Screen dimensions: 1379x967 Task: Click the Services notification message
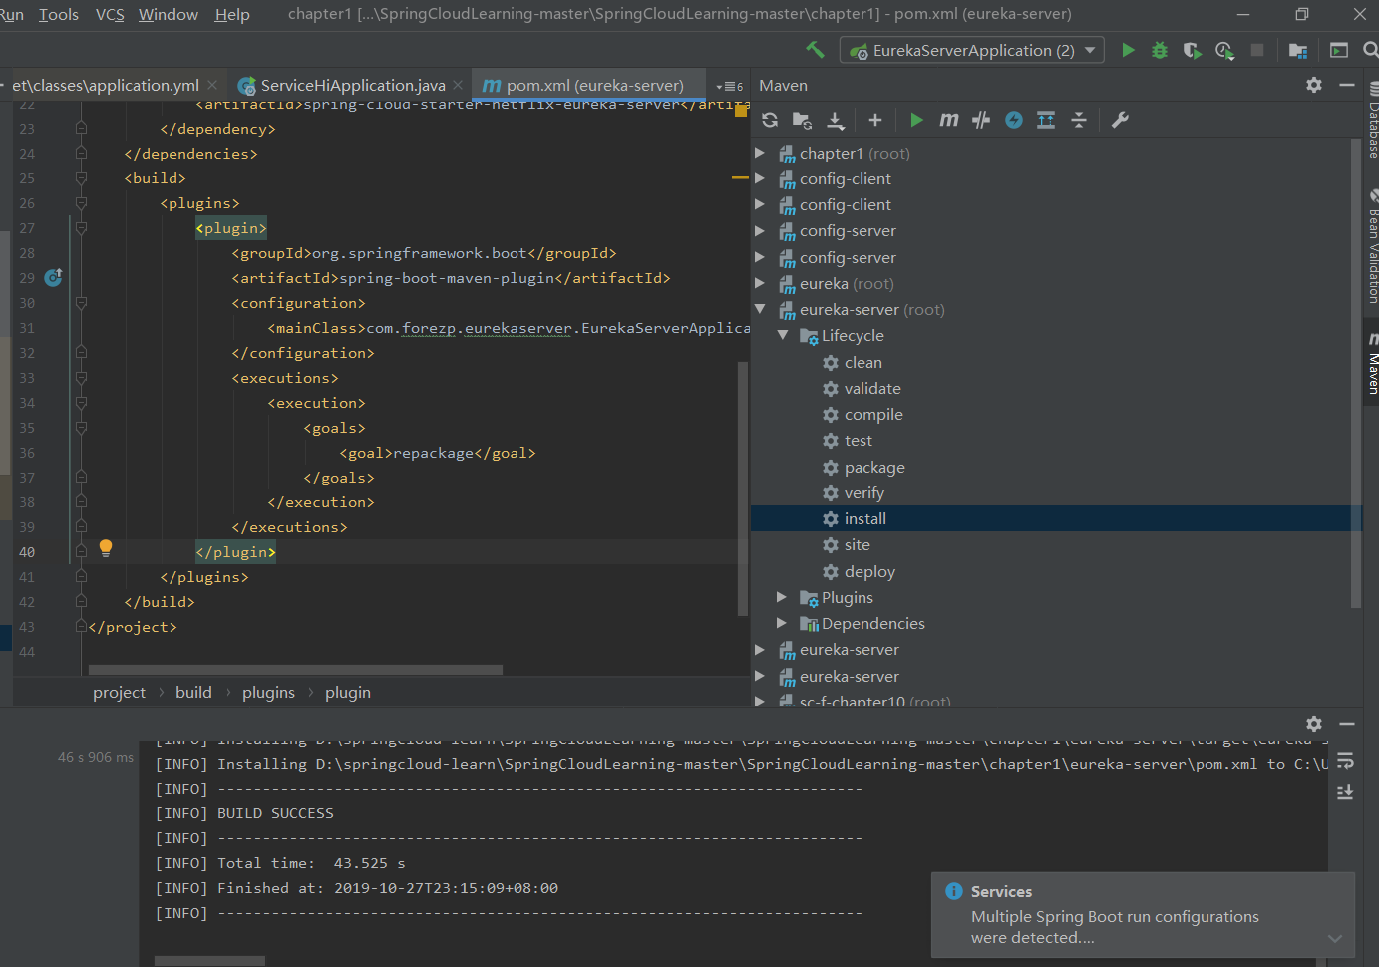click(x=1115, y=927)
